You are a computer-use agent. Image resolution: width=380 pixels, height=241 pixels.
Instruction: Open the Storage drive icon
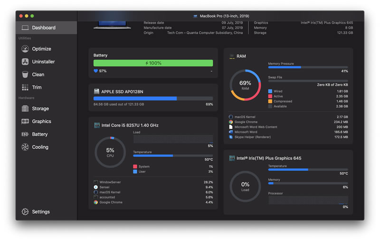(x=25, y=109)
